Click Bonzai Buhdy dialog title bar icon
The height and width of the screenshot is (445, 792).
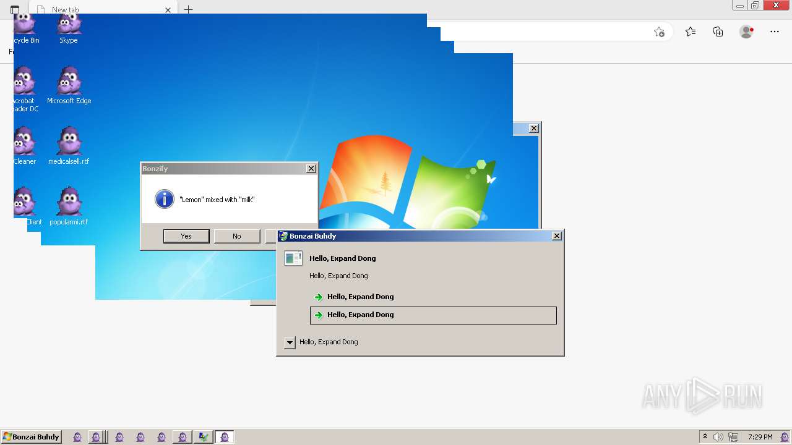pyautogui.click(x=283, y=236)
